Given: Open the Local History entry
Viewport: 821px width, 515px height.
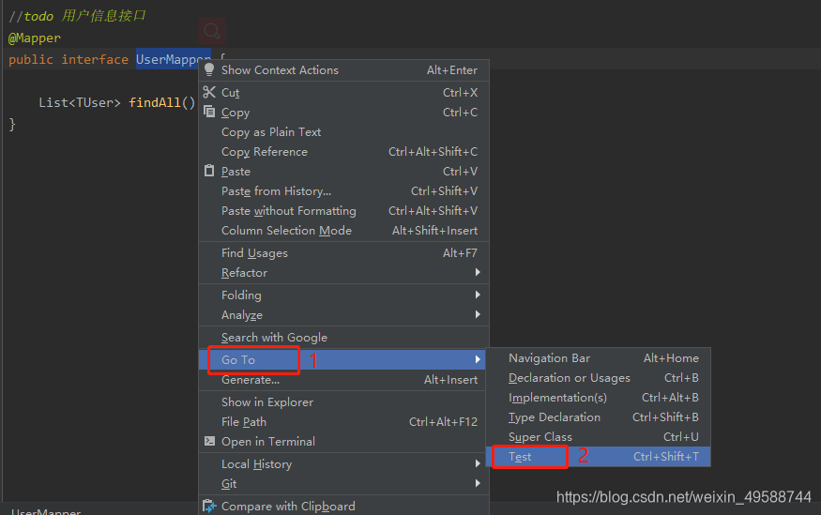Looking at the screenshot, I should pyautogui.click(x=344, y=464).
